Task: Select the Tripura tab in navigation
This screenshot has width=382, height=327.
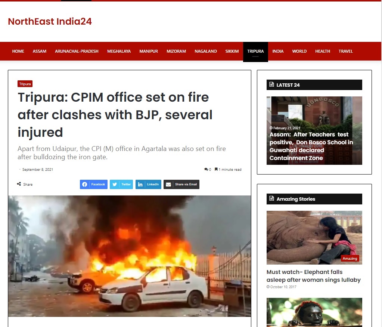Action: (x=255, y=51)
